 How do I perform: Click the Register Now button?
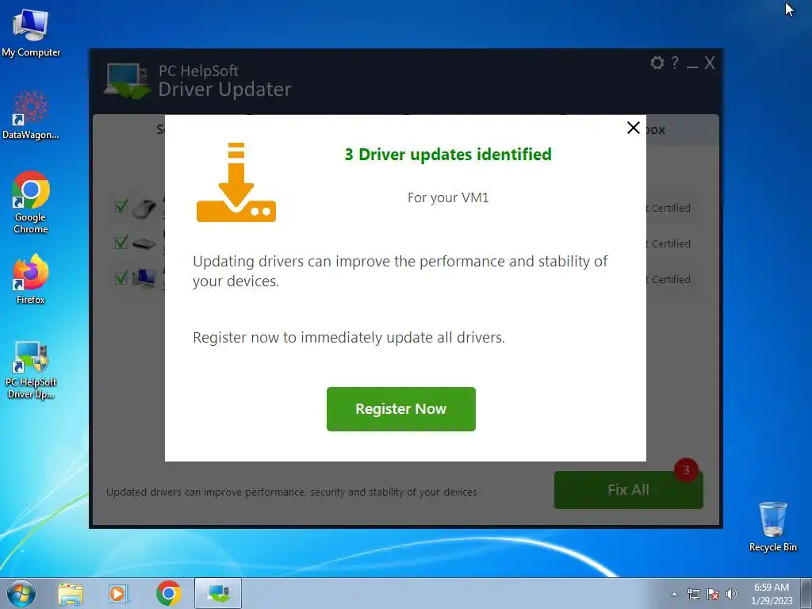[x=400, y=408]
